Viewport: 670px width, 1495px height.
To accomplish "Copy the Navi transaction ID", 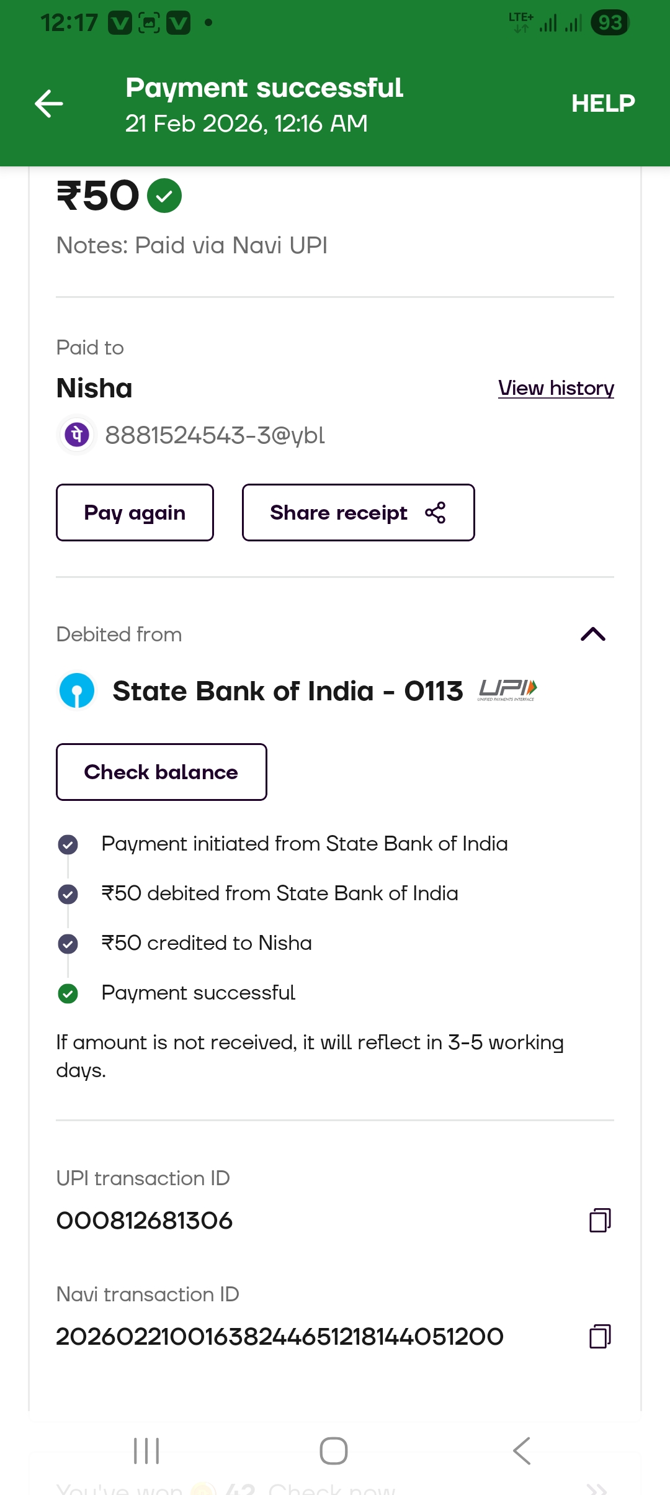I will [599, 1336].
